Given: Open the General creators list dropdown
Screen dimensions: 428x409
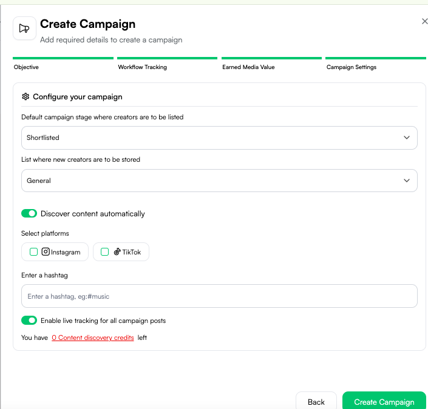Looking at the screenshot, I should [x=219, y=181].
